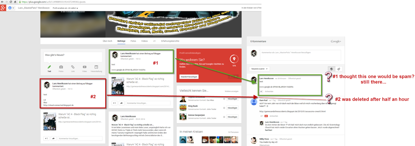Click "Übersetzen" under Milky Rose comment
Screen dimensions: 415x146
264,145
